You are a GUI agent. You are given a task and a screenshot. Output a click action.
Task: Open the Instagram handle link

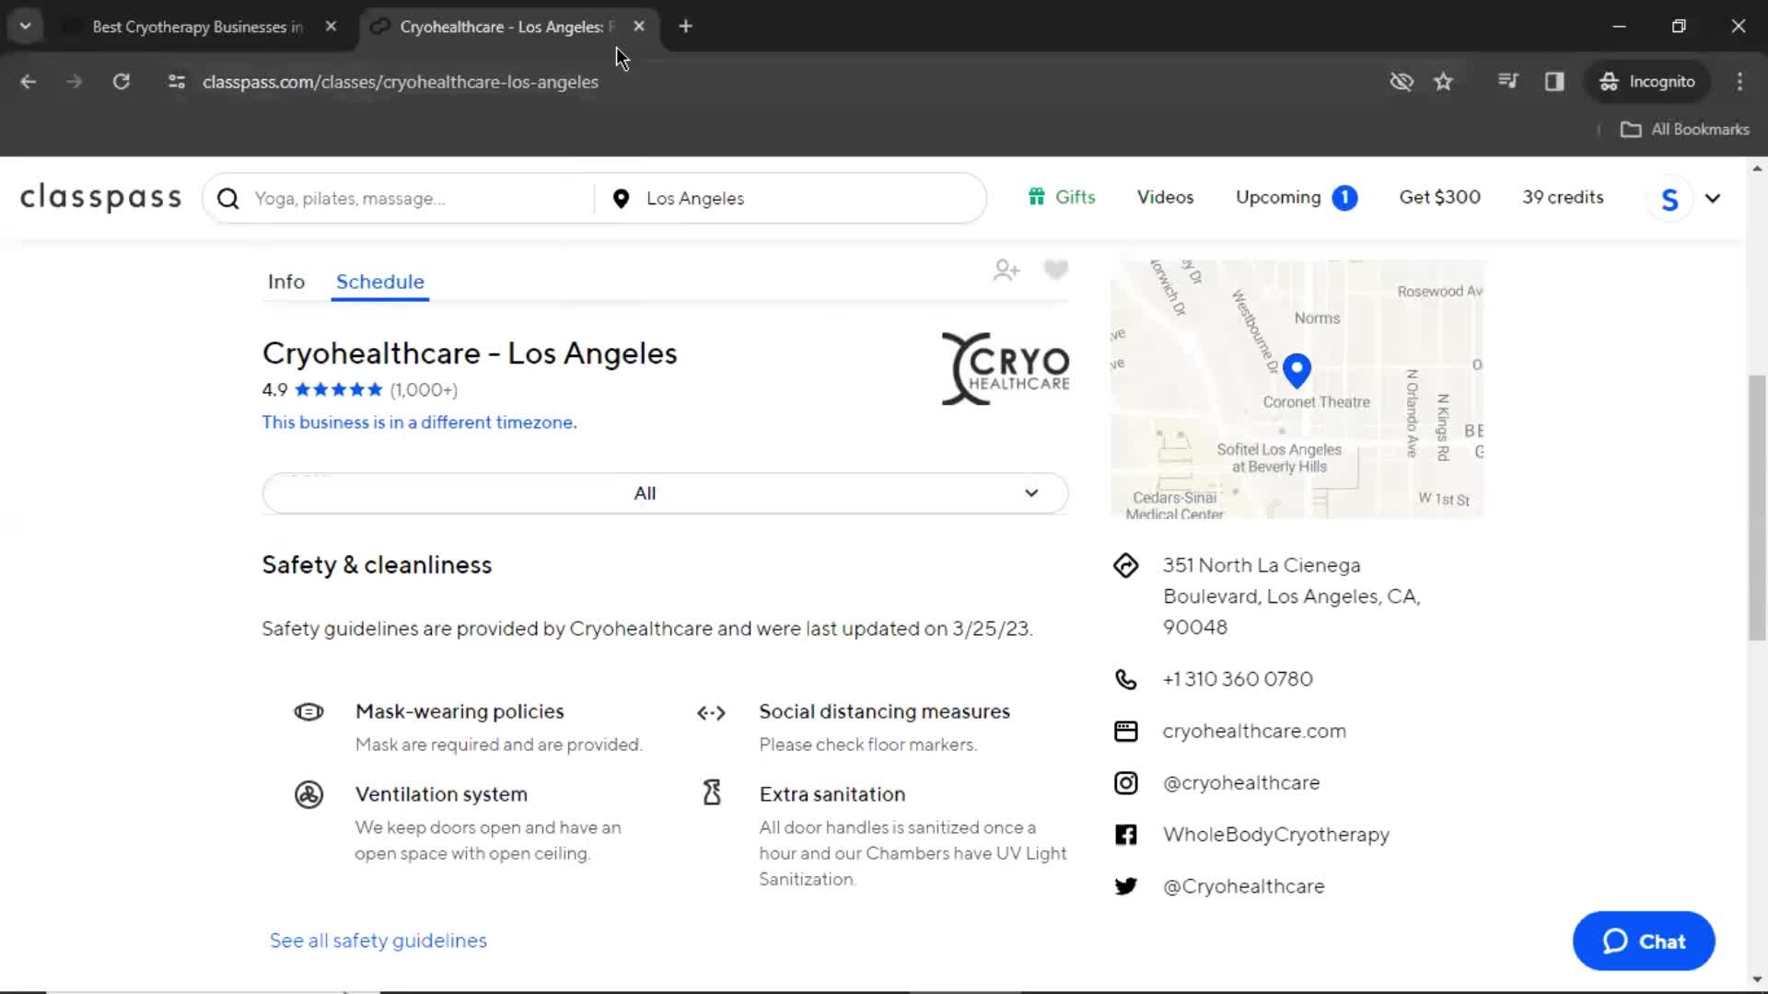point(1240,783)
